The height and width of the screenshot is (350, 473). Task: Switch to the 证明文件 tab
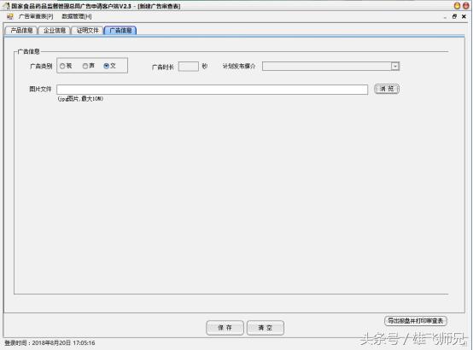pyautogui.click(x=87, y=30)
